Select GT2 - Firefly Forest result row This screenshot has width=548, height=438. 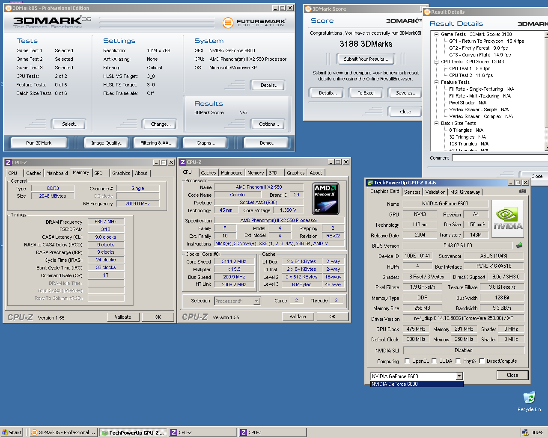(478, 48)
